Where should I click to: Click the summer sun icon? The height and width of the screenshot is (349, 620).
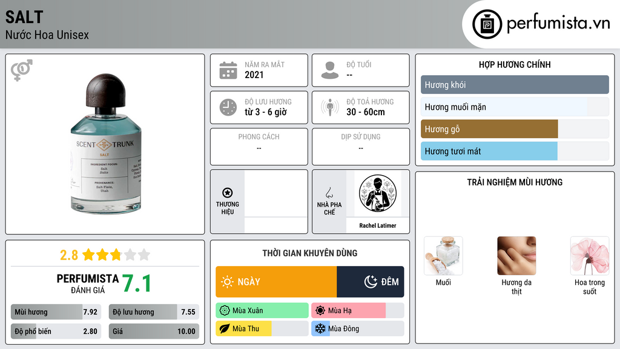[x=320, y=311]
